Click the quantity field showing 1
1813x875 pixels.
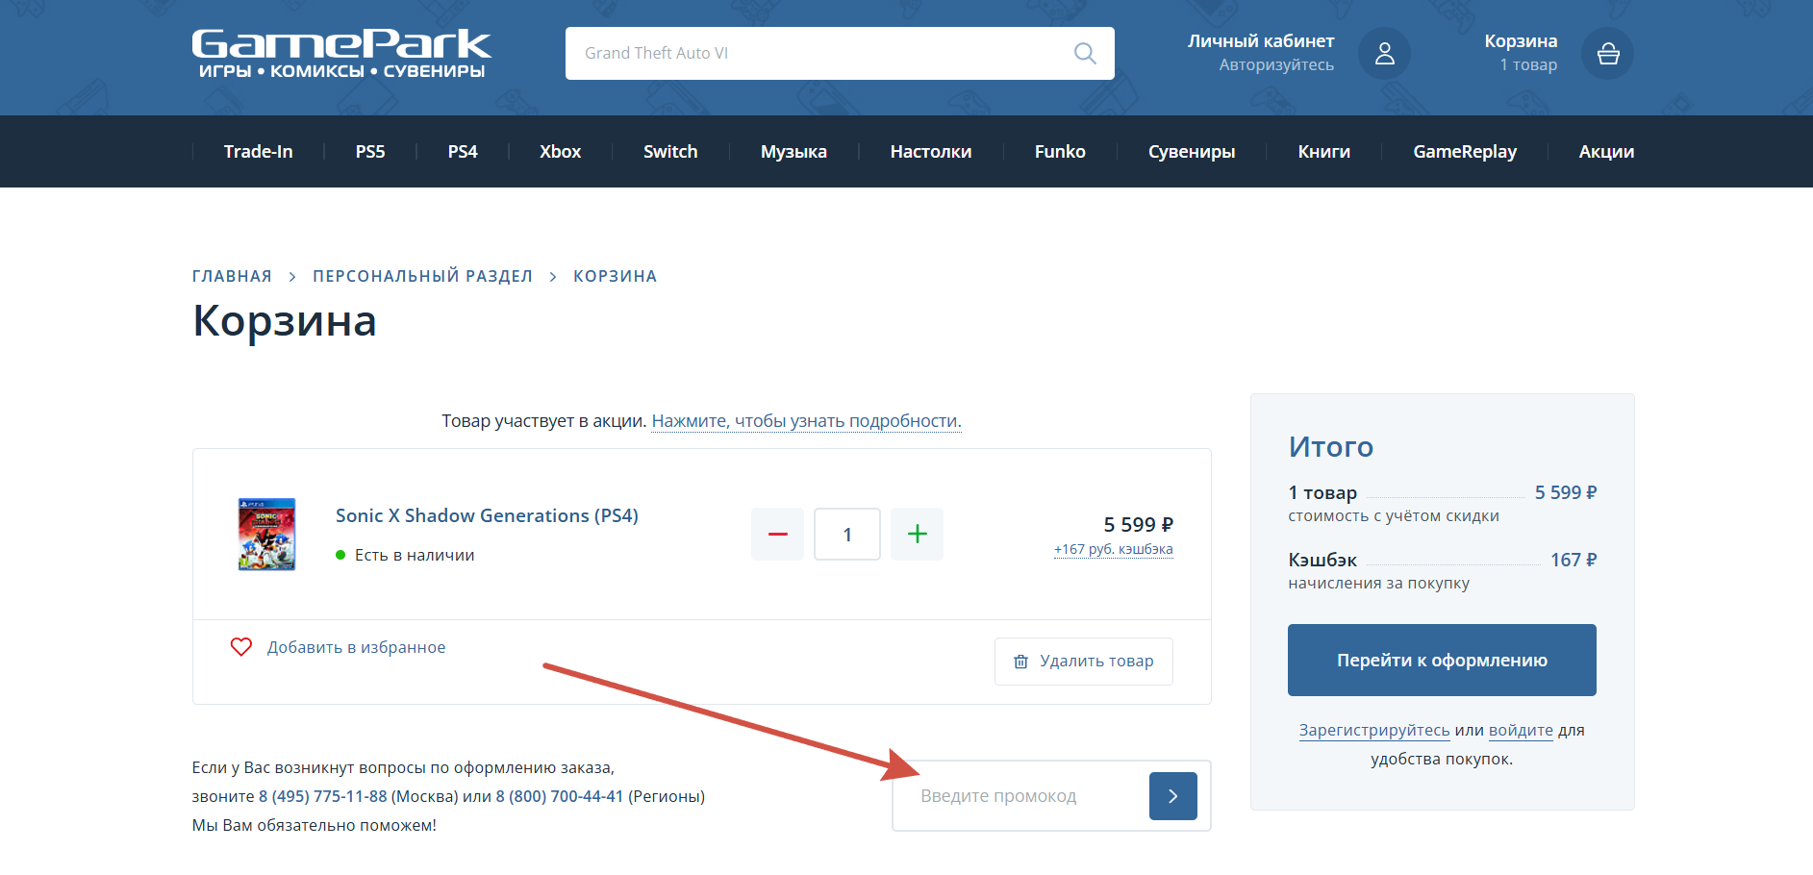point(847,534)
